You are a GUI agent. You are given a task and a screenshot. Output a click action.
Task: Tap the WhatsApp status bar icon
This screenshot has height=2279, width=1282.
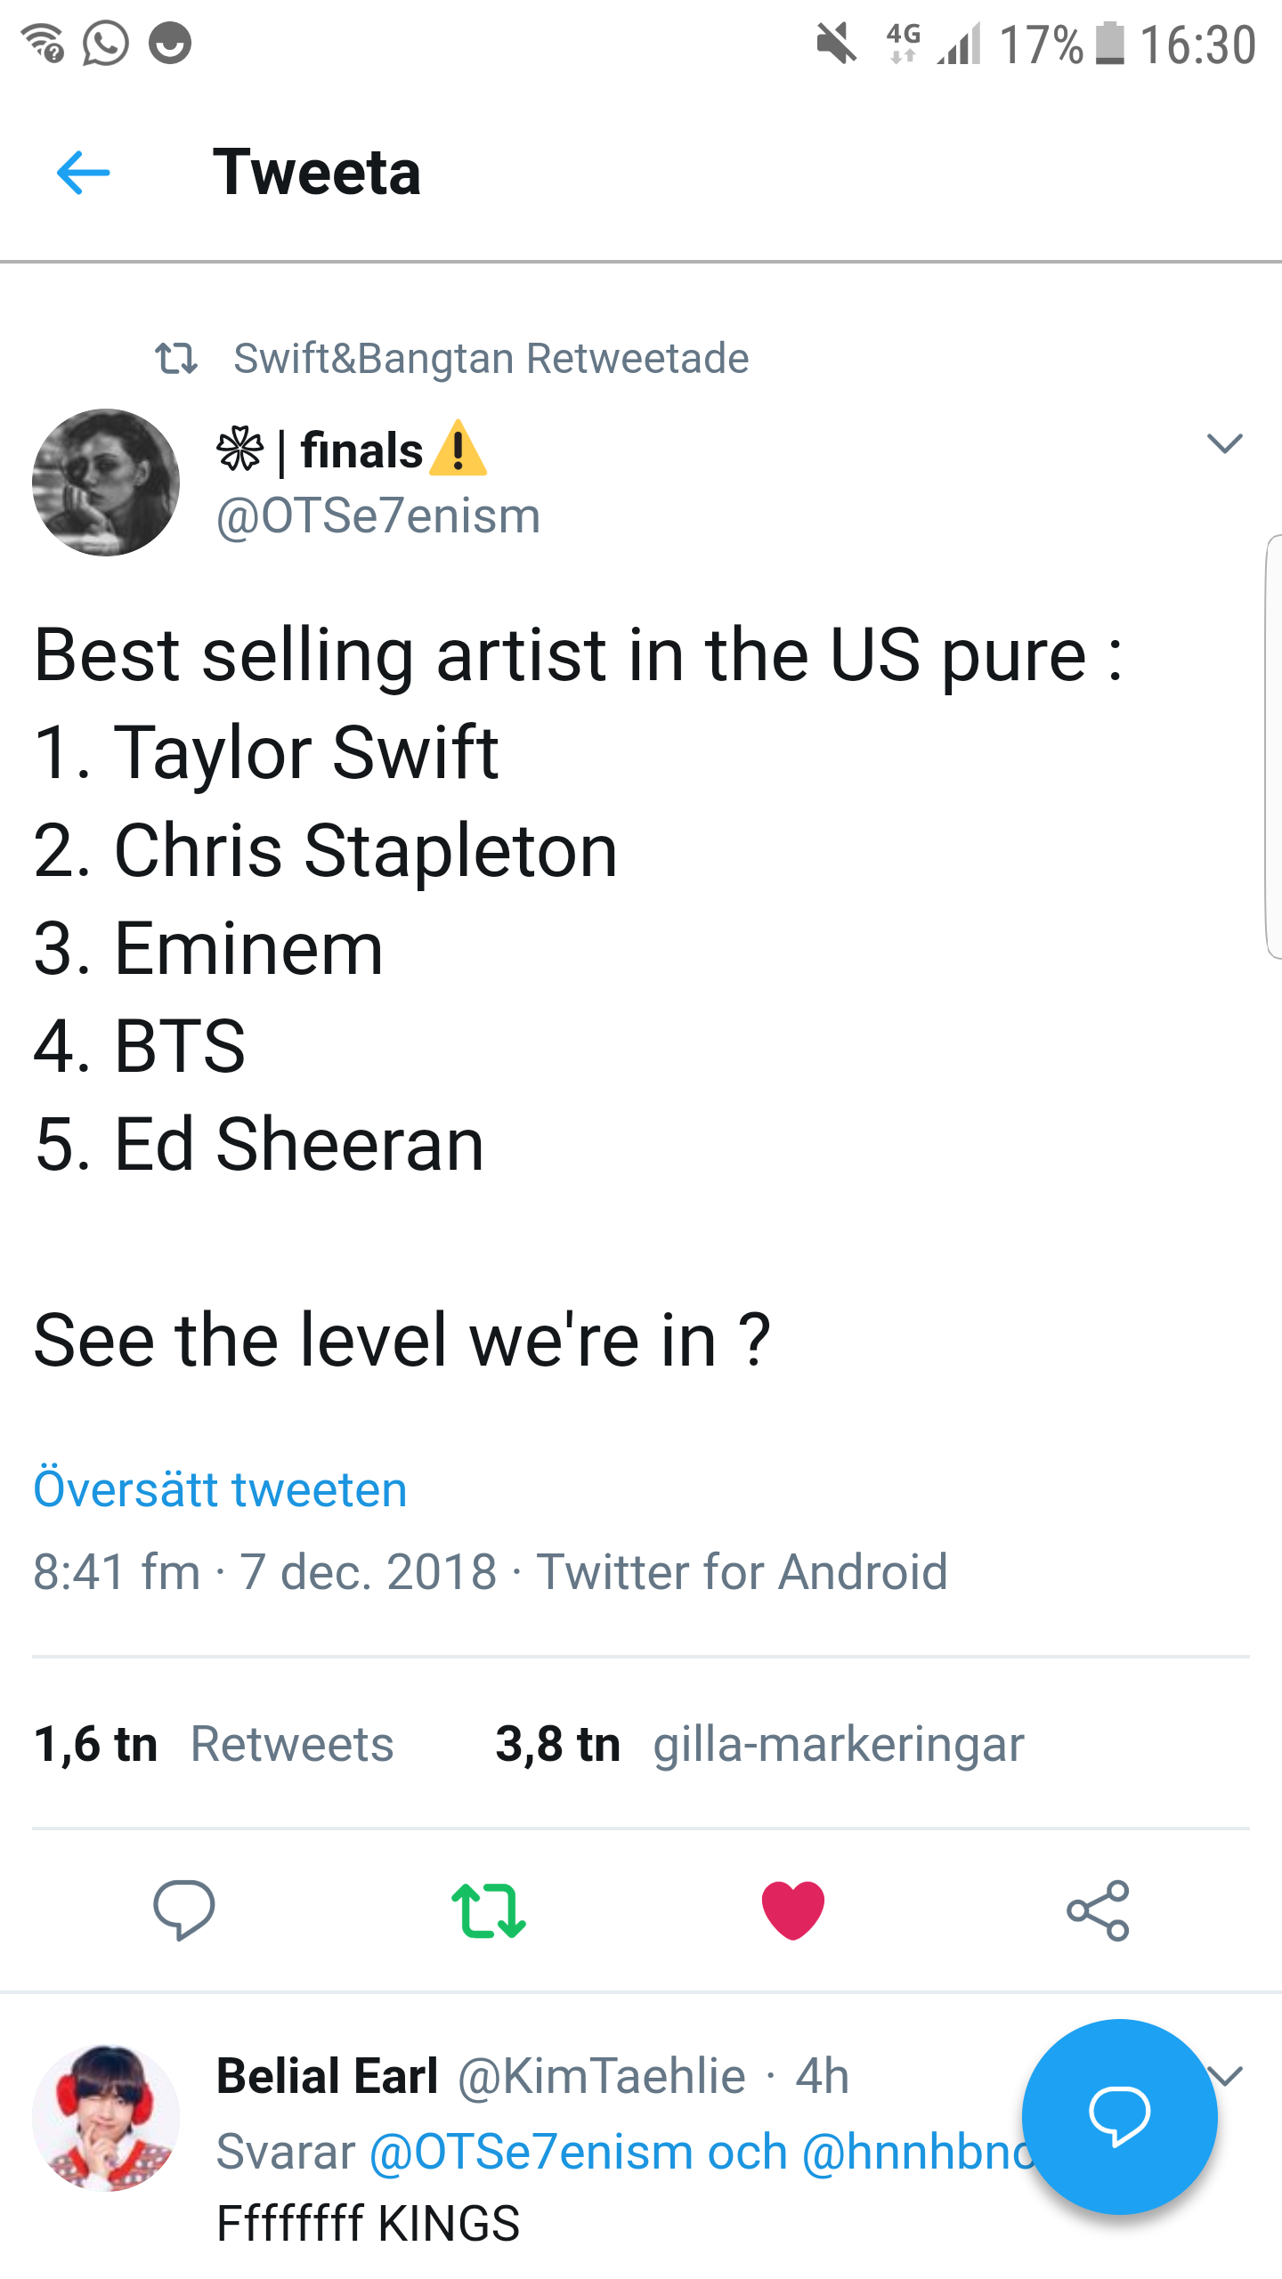106,43
